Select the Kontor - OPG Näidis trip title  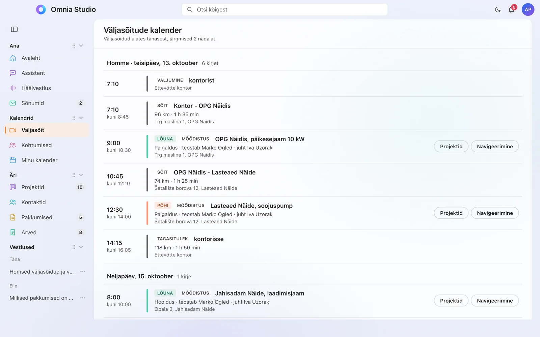pos(202,106)
